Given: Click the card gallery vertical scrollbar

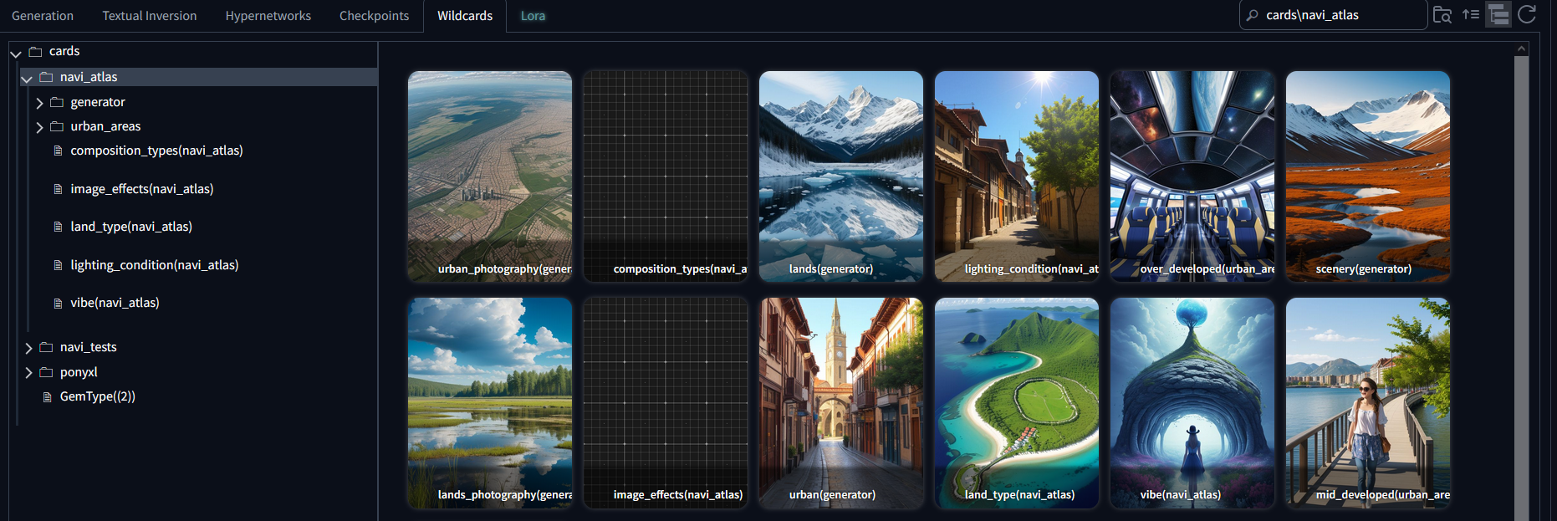Looking at the screenshot, I should pos(1521,288).
